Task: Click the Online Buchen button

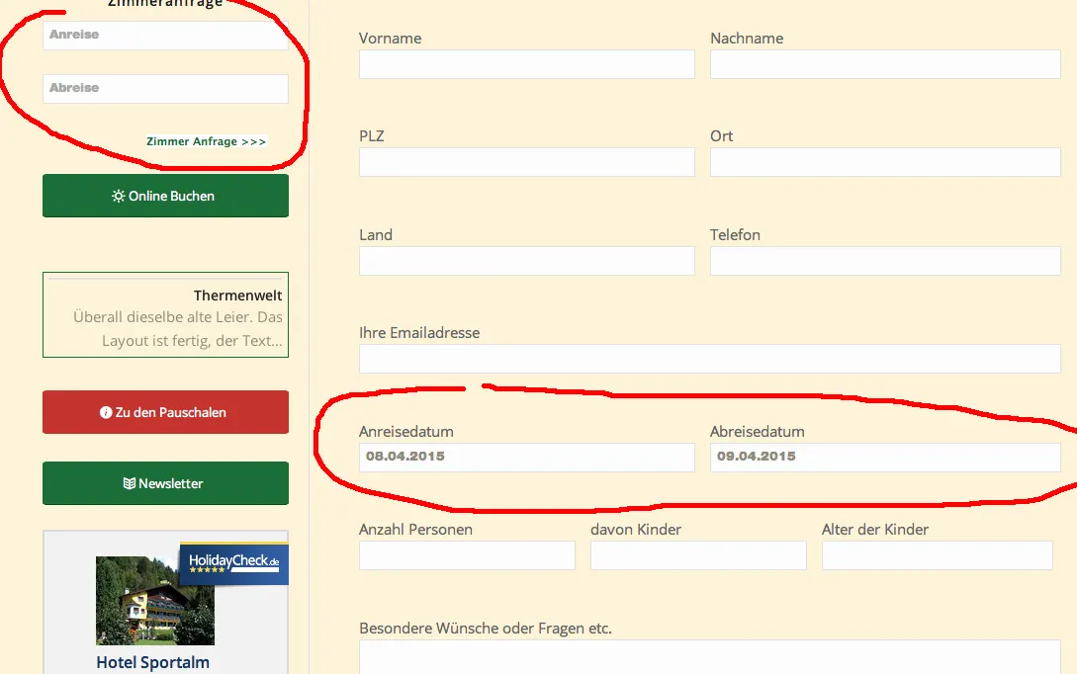Action: click(x=165, y=196)
